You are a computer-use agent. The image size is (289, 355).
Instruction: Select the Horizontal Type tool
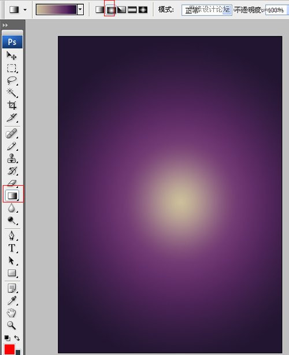point(12,248)
